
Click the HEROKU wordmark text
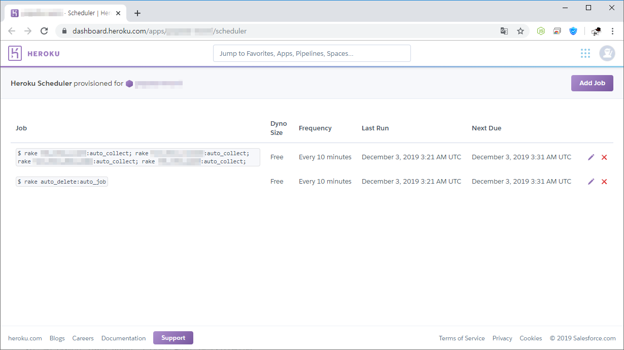point(43,54)
